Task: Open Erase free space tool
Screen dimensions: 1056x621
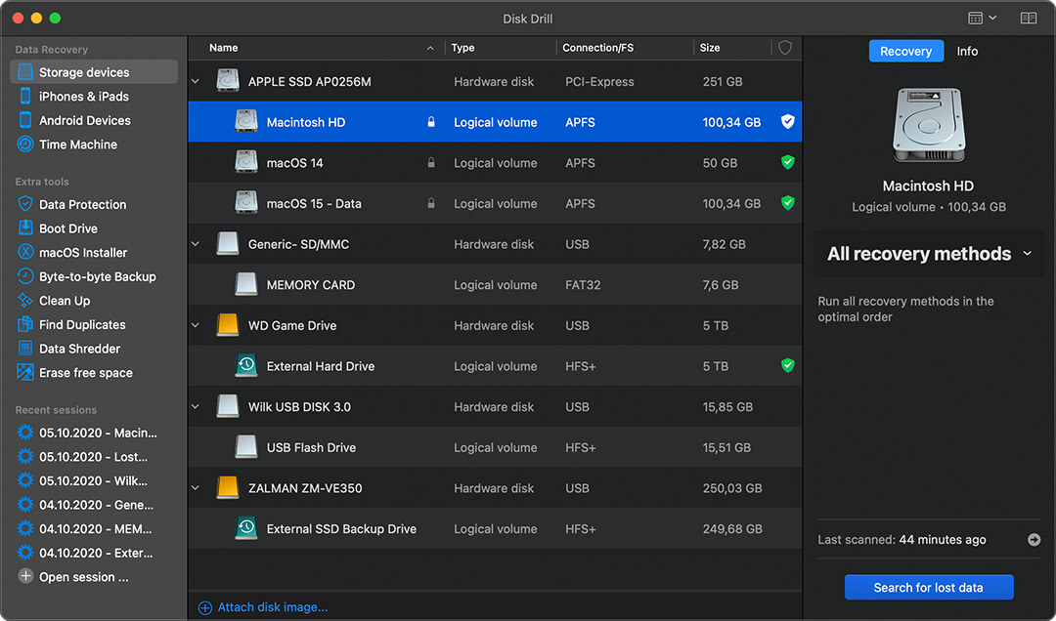Action: pyautogui.click(x=85, y=373)
